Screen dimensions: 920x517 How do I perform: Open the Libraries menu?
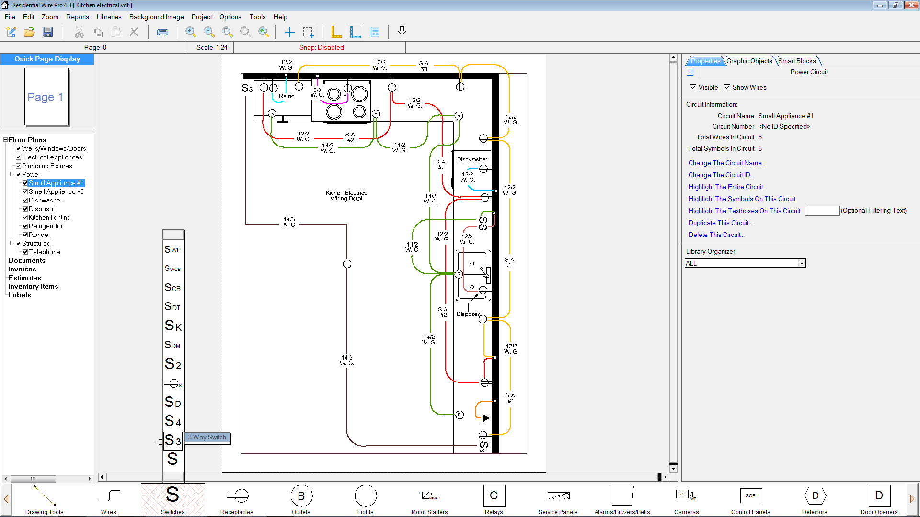[109, 17]
